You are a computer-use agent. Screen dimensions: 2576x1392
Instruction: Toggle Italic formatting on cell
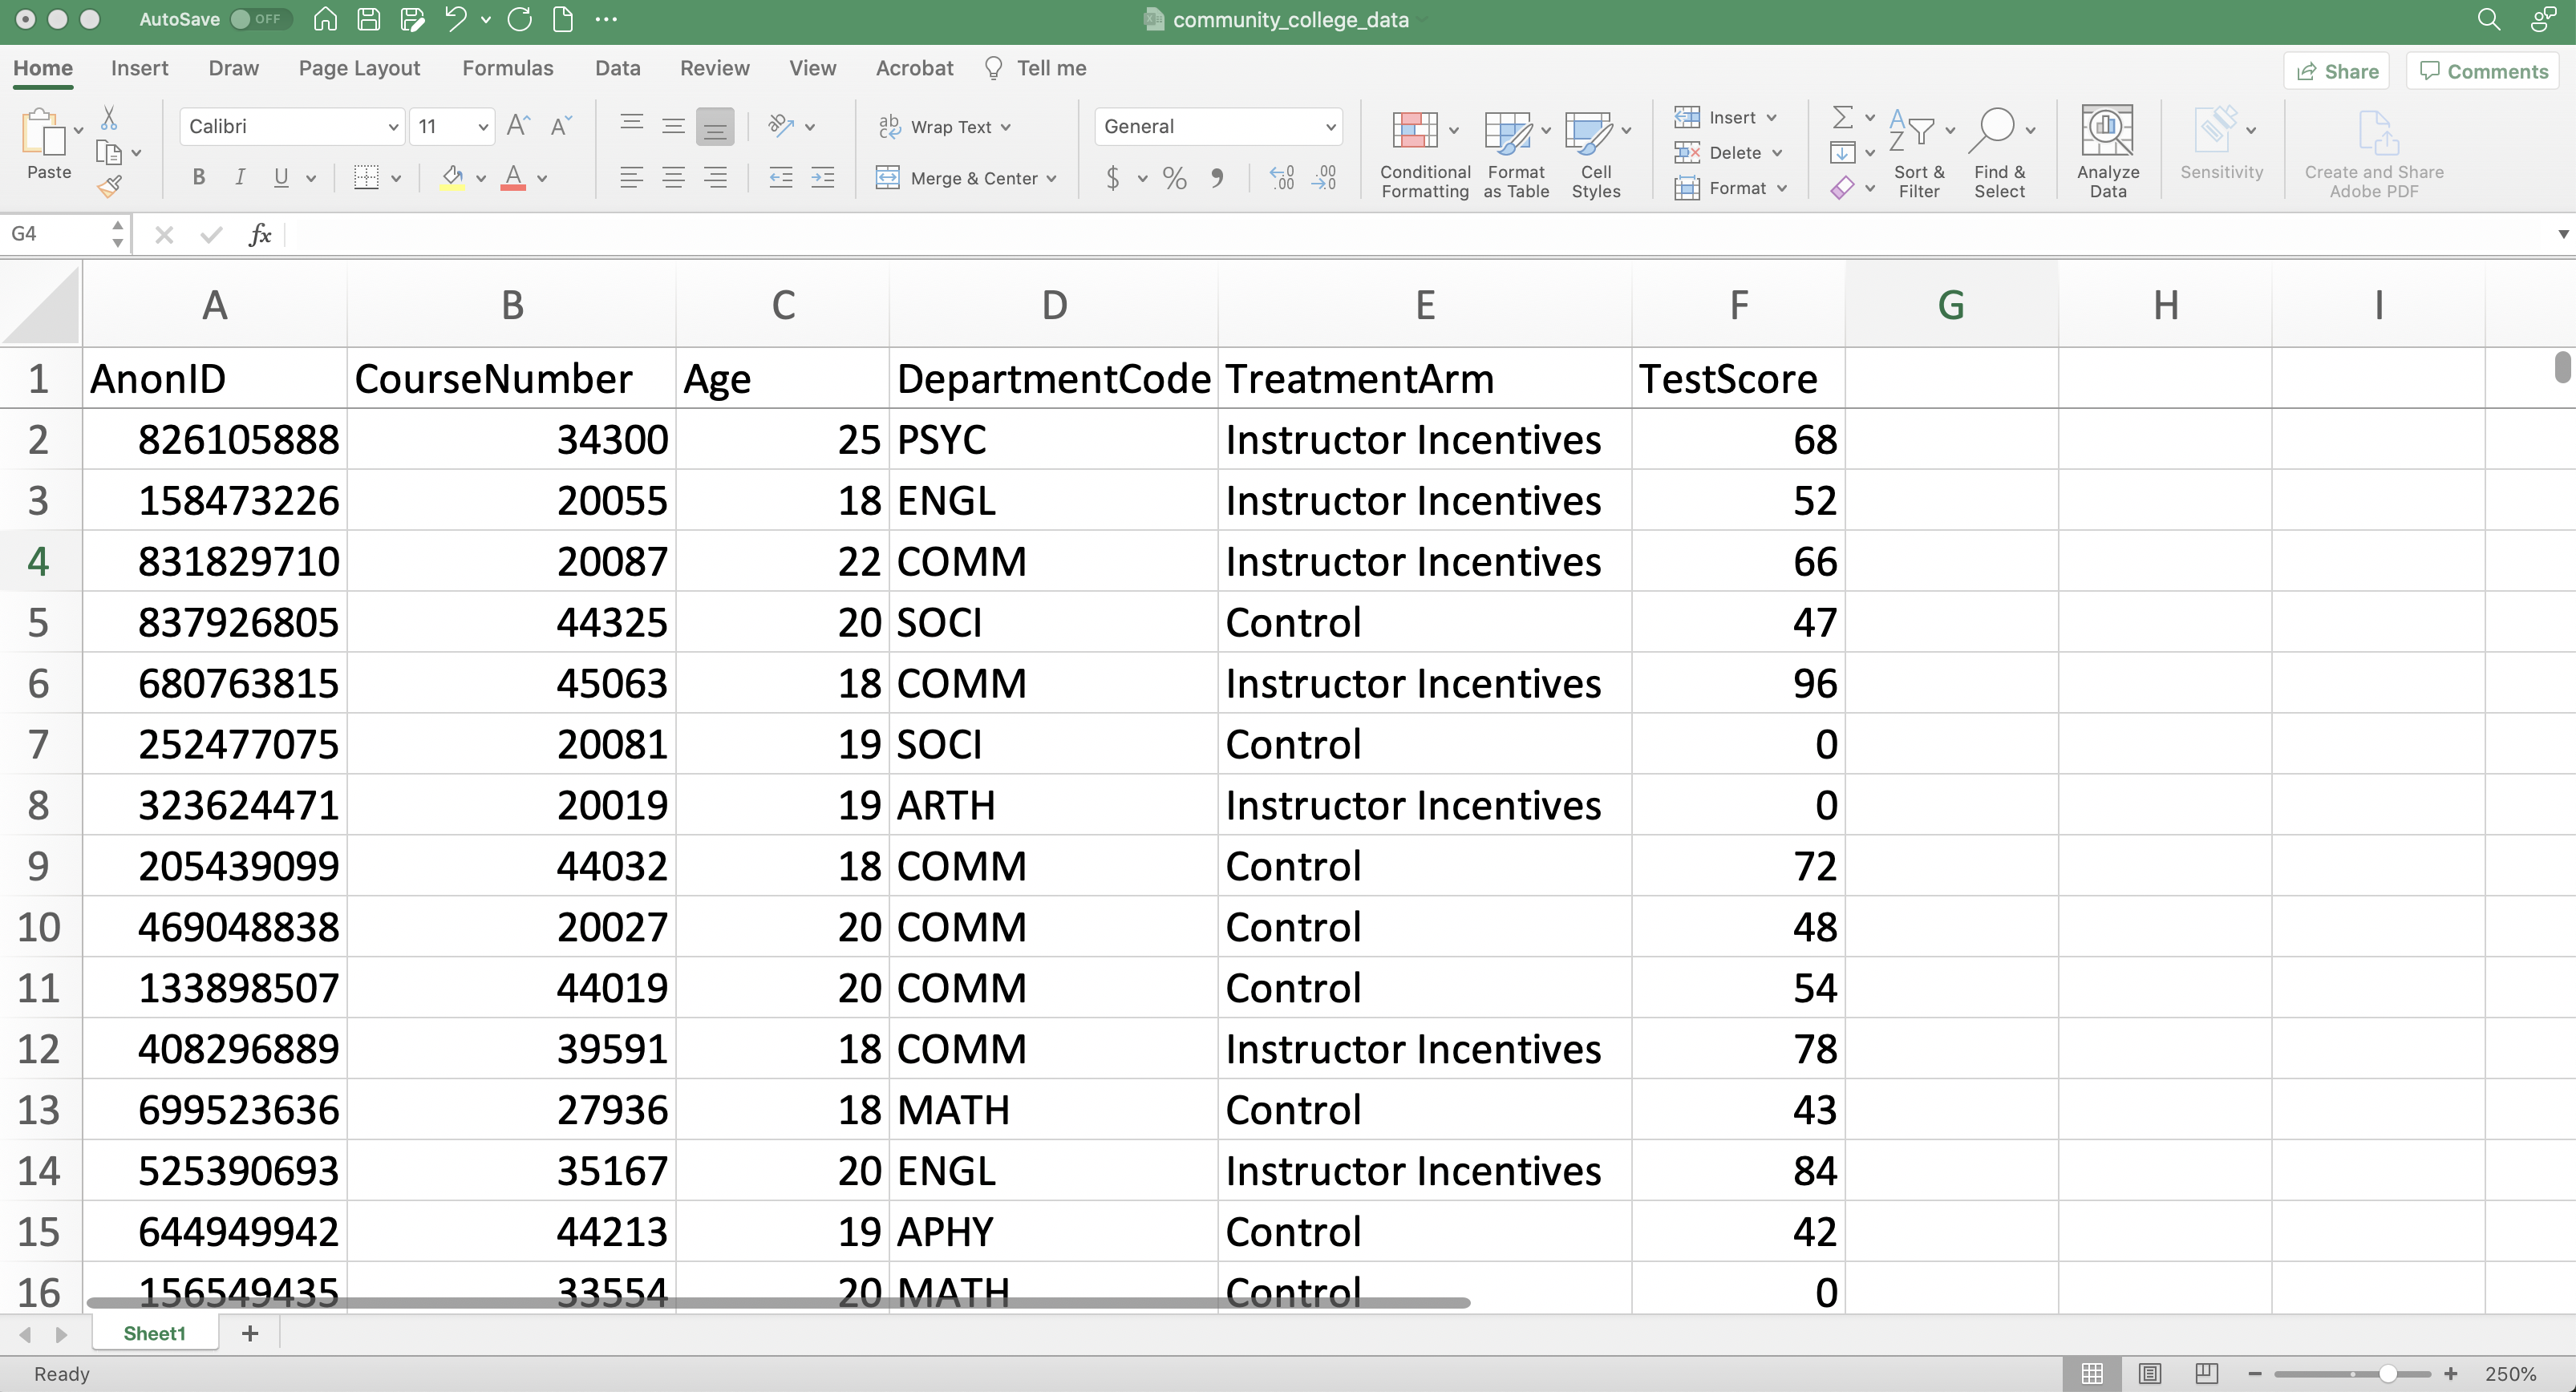238,176
